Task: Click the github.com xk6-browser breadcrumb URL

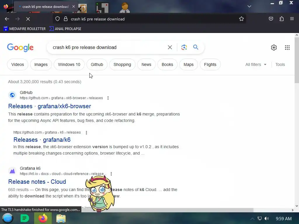Action: point(61,98)
